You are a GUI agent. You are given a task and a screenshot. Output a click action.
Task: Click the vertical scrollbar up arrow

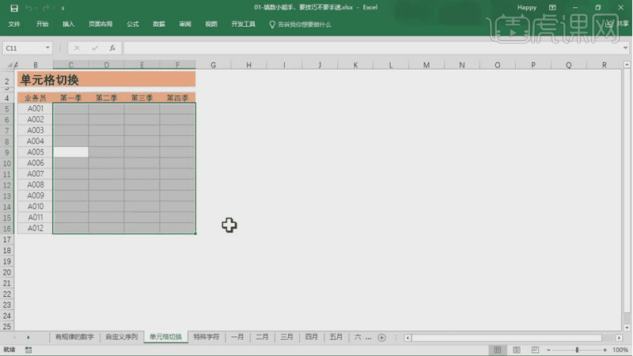627,65
